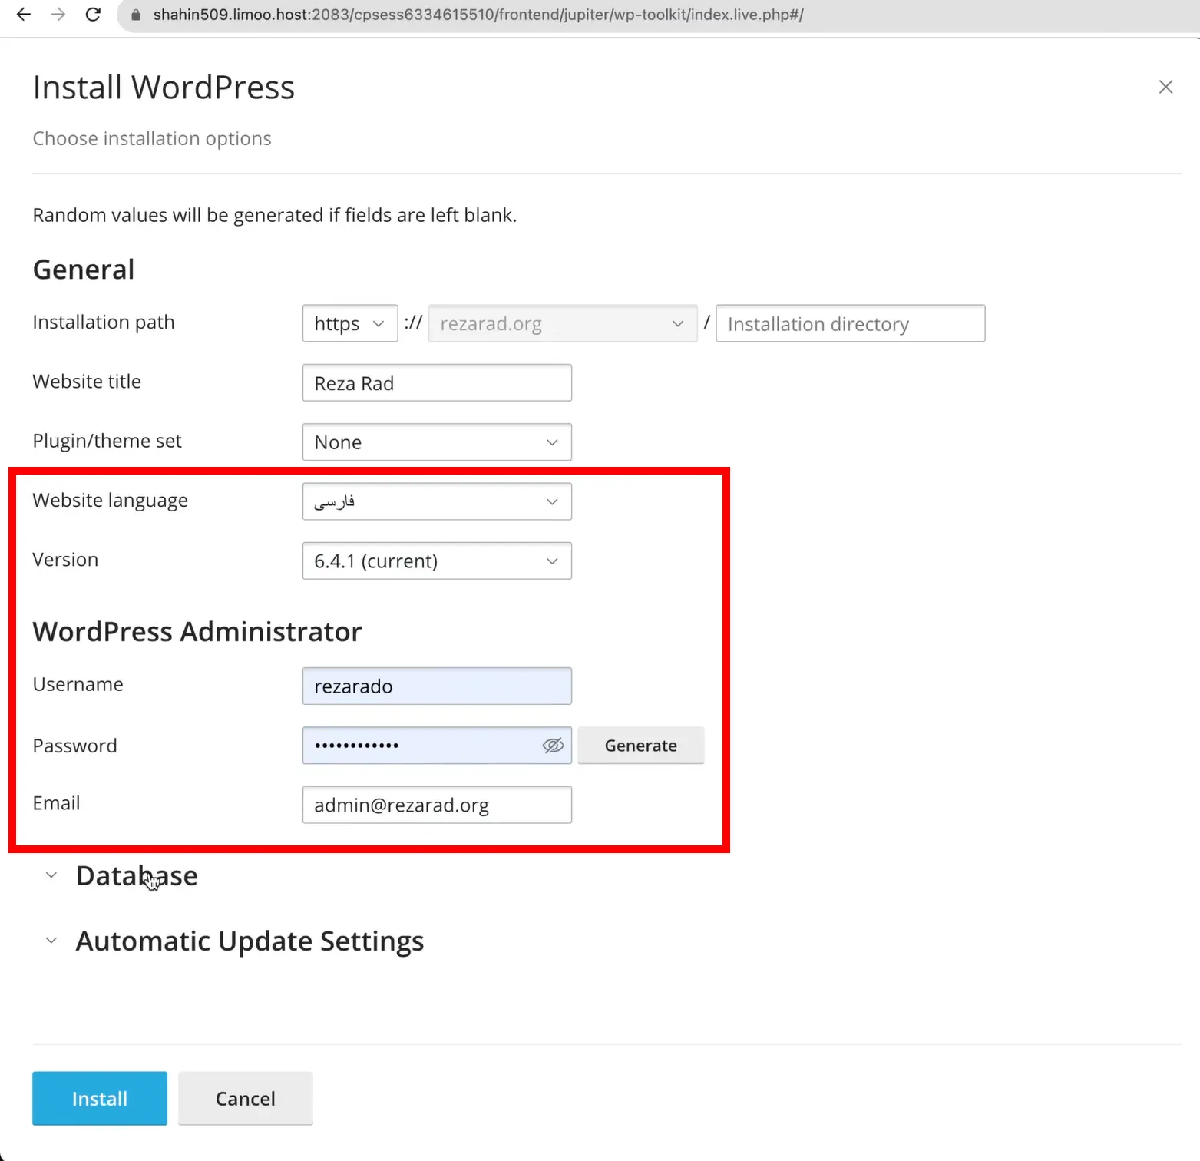Open the Version 6.4.1 dropdown

click(437, 561)
